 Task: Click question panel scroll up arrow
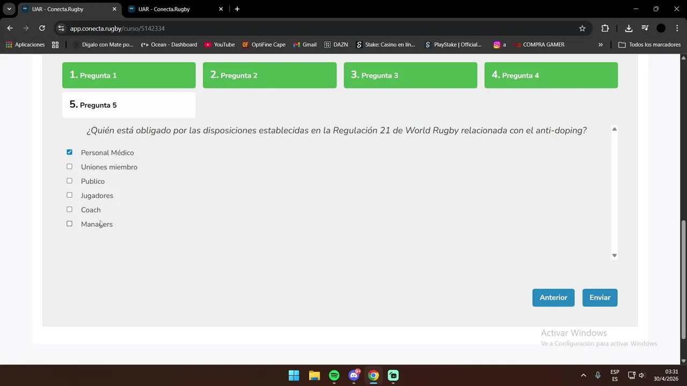(615, 129)
